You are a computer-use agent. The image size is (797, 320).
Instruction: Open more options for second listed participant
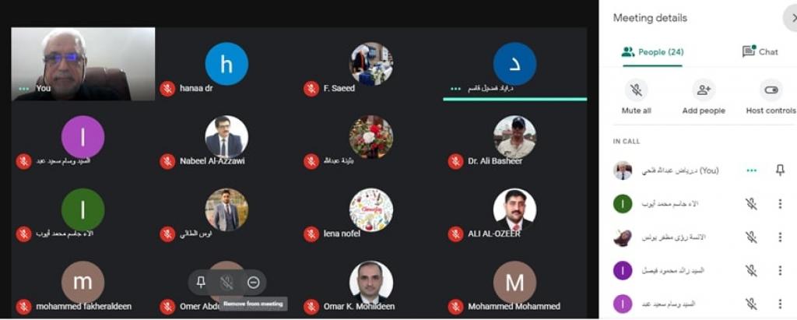tap(780, 237)
